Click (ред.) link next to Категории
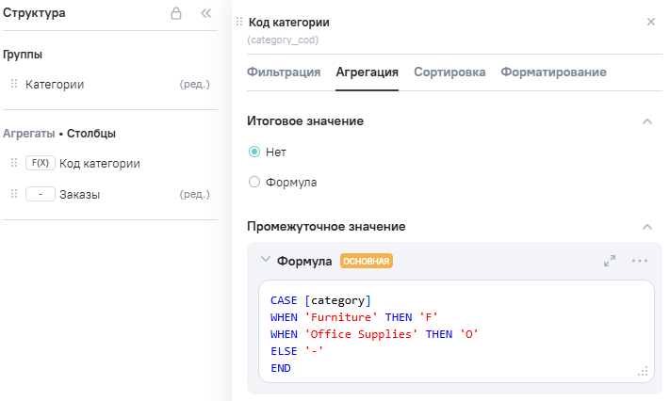The image size is (670, 401). click(x=194, y=84)
